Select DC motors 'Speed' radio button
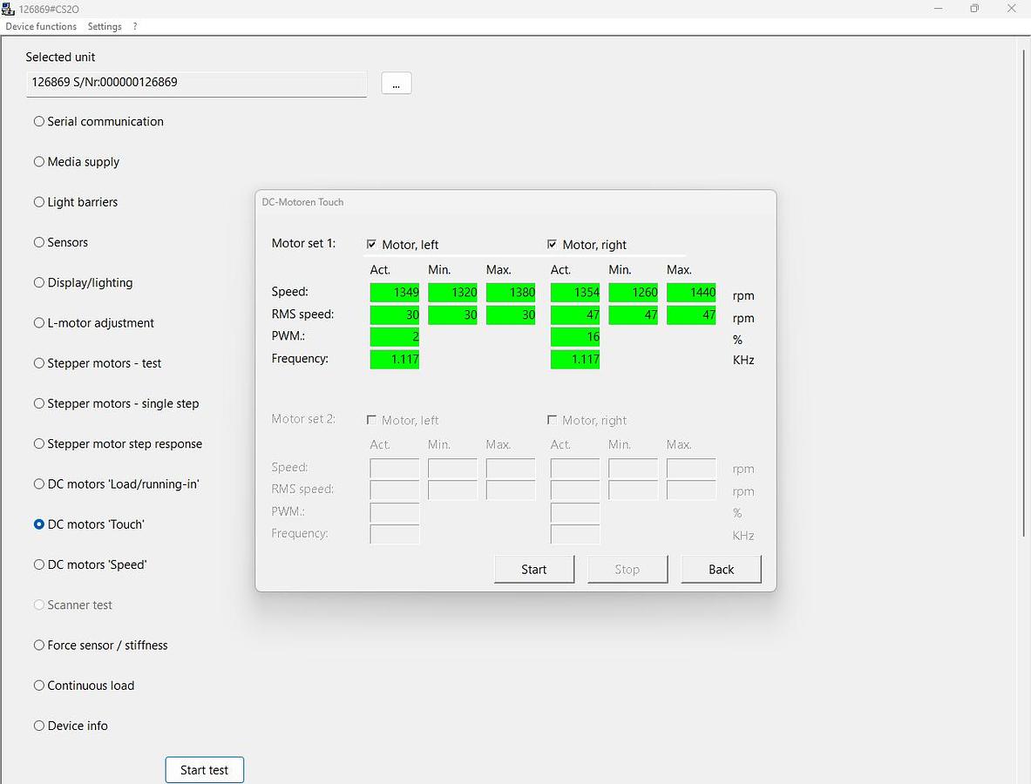 [39, 564]
